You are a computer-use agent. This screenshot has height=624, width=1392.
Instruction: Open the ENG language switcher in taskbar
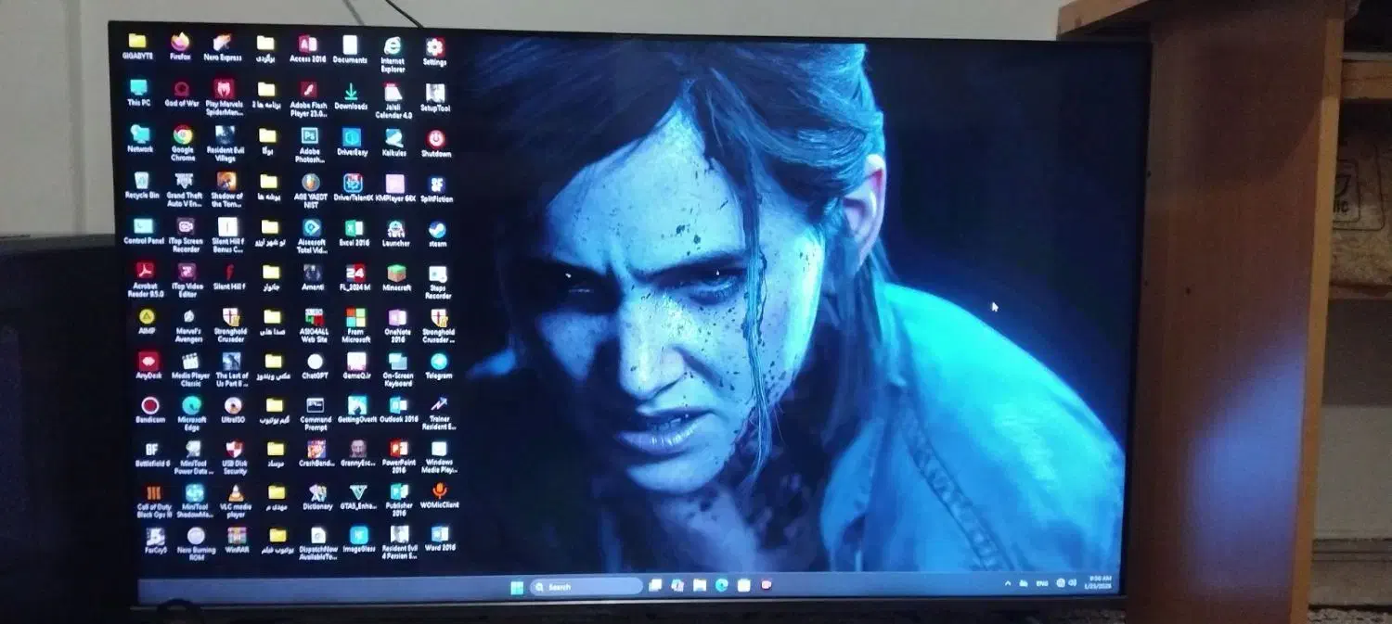[x=1041, y=583]
